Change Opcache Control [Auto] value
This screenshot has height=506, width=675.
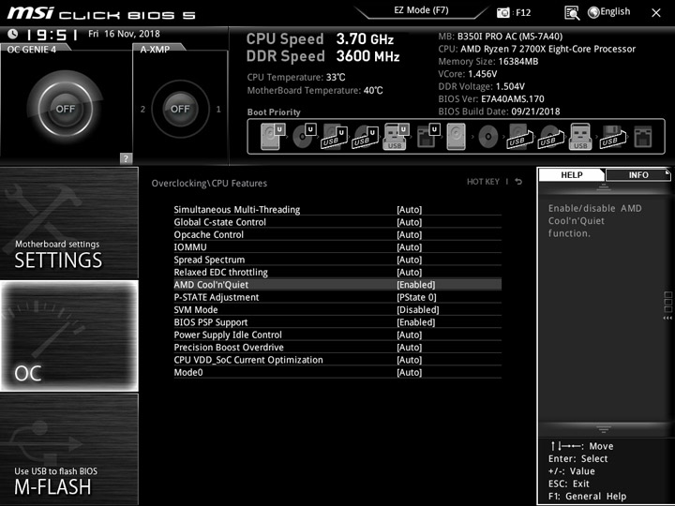tap(409, 234)
